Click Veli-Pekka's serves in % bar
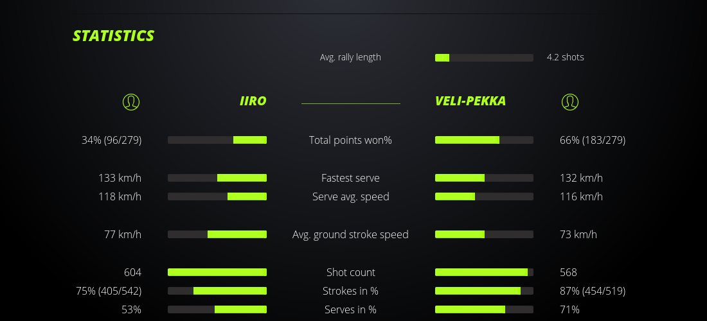The height and width of the screenshot is (321, 707). click(x=484, y=309)
